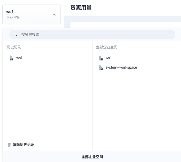Open ws1 label from the 历史记录 list

pos(19,58)
